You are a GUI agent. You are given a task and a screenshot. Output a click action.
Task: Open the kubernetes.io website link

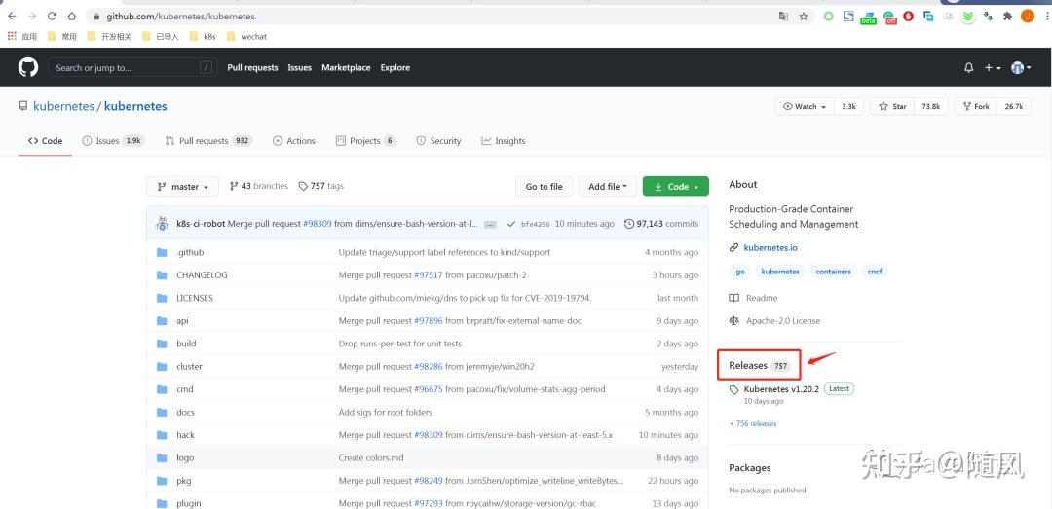pos(770,247)
